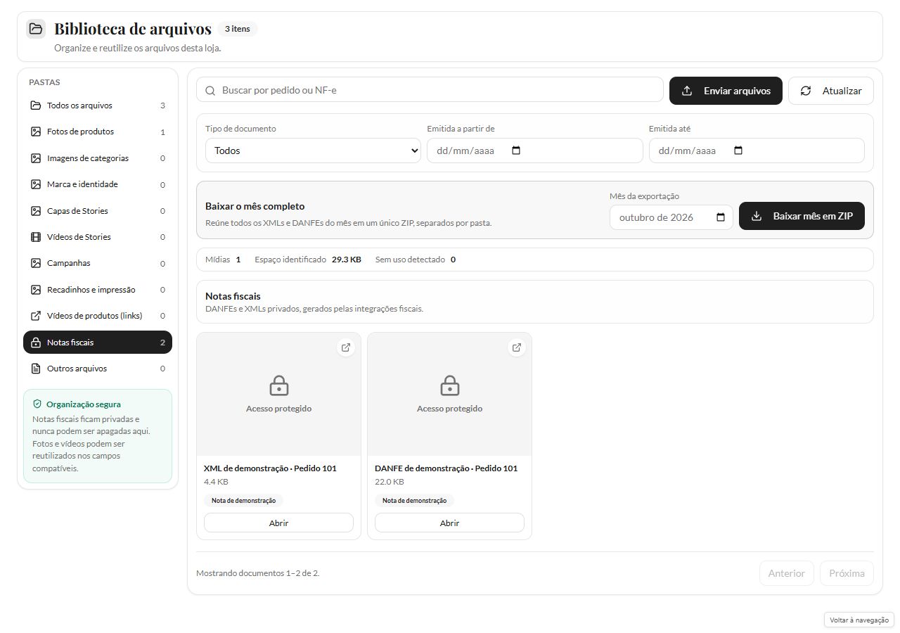Open external link icon on DANFE de demonstração card
The width and height of the screenshot is (900, 633).
tap(516, 347)
